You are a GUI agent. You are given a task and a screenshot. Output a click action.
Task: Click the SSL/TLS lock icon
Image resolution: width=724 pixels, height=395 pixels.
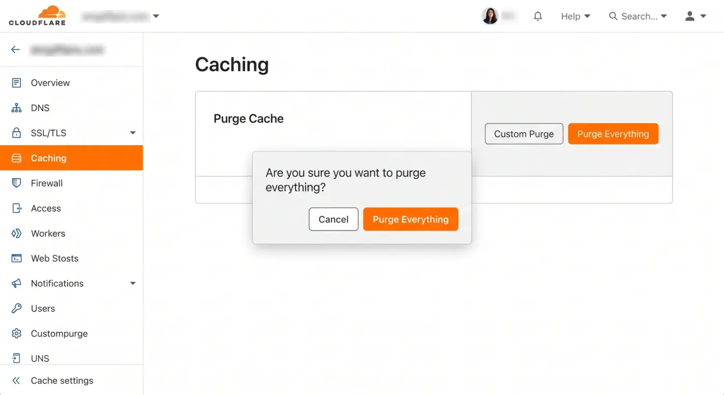[17, 133]
